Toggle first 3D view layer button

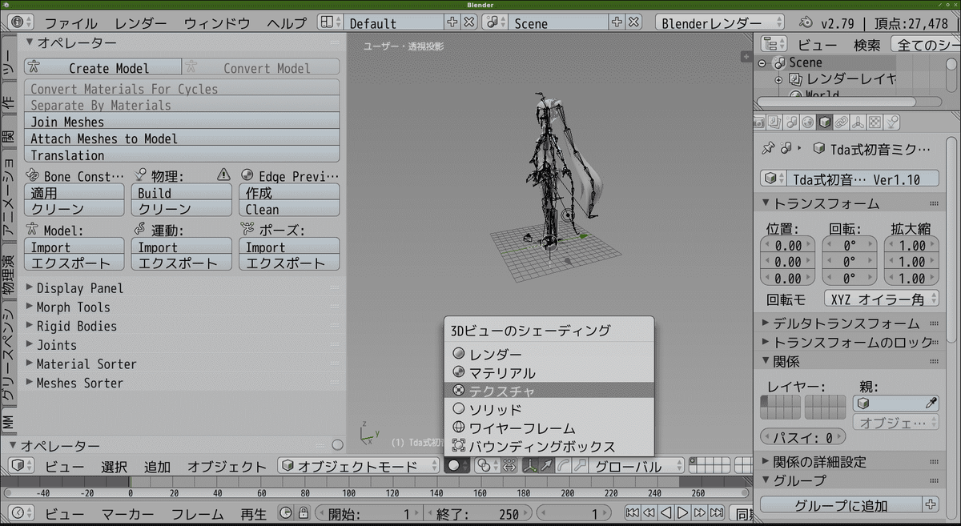coord(694,461)
